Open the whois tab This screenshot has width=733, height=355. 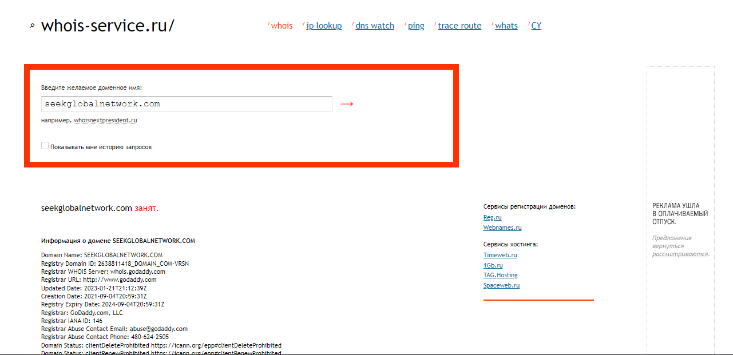[282, 26]
